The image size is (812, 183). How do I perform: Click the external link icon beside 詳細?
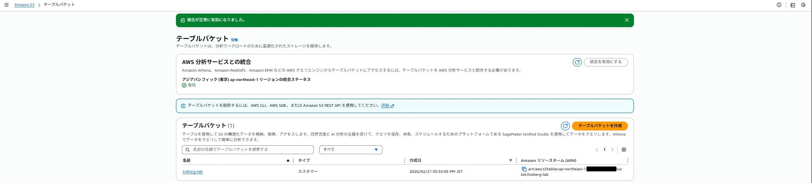coord(392,106)
